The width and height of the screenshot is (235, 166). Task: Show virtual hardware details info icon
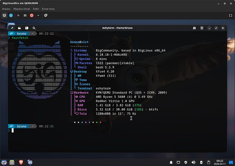11,15
